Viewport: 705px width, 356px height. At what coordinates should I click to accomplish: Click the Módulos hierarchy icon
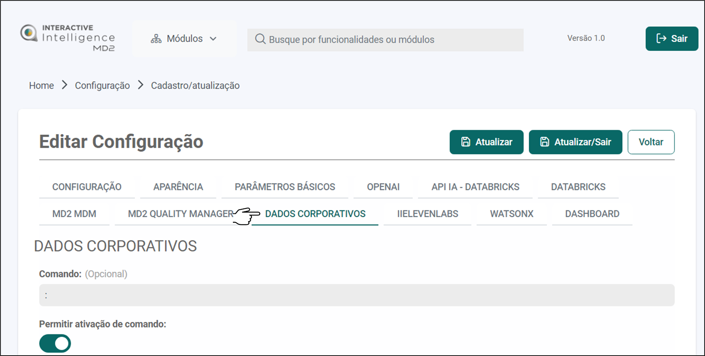(x=156, y=39)
